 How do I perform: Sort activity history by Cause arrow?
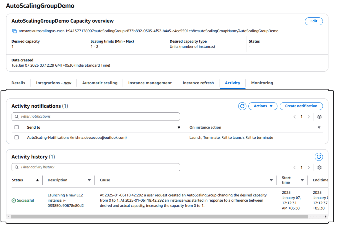click(x=271, y=180)
